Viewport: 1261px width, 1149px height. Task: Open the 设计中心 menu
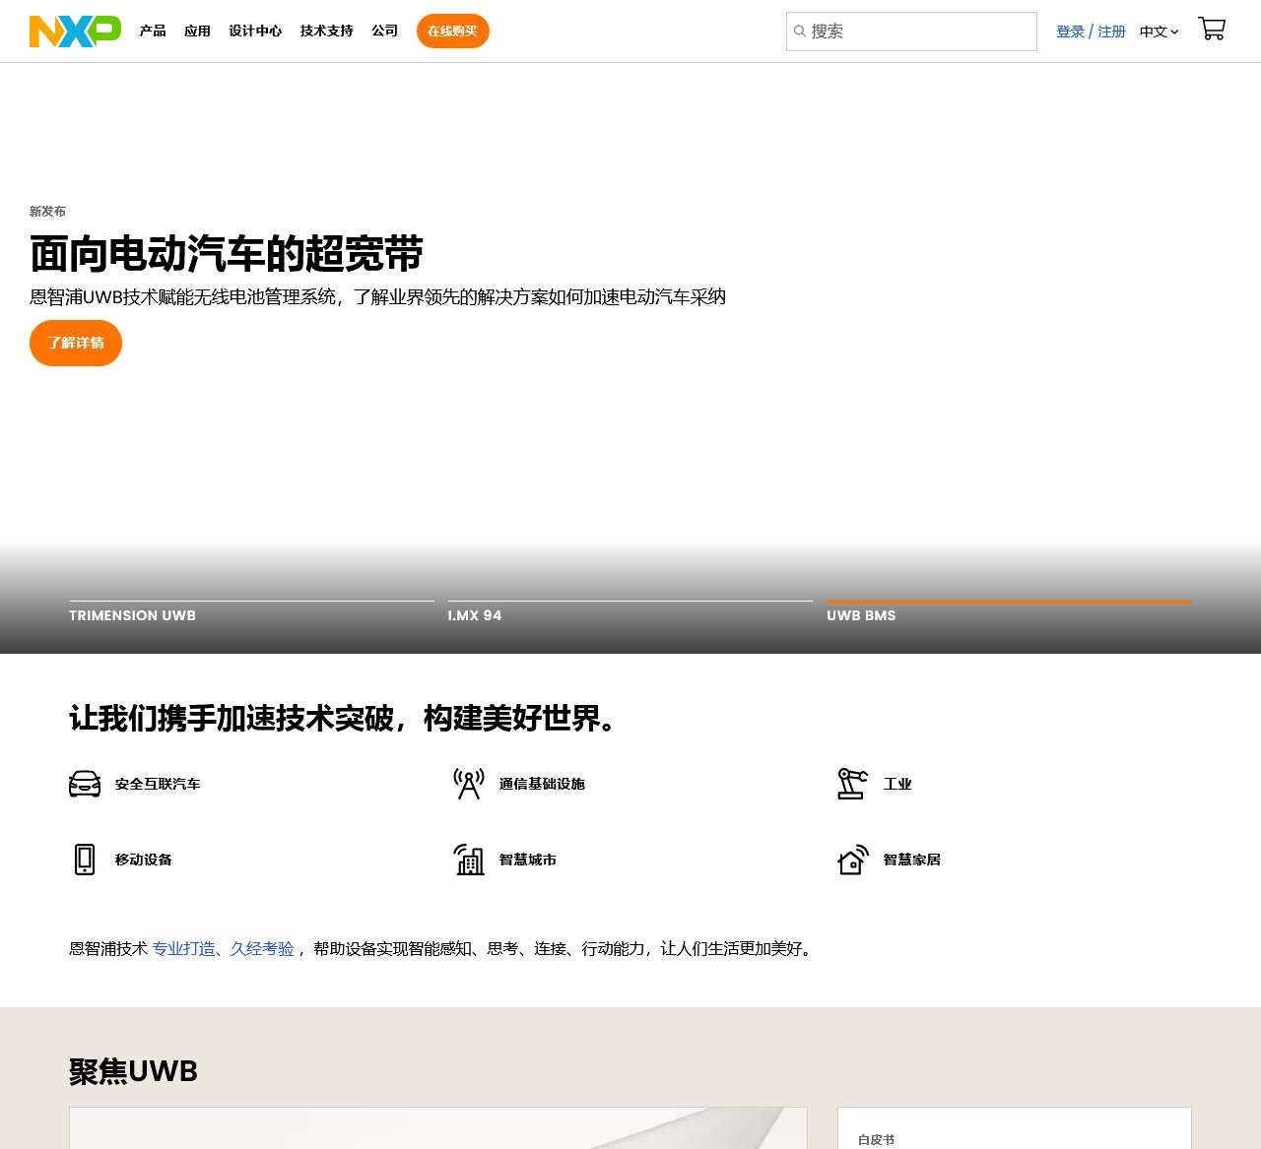255,32
